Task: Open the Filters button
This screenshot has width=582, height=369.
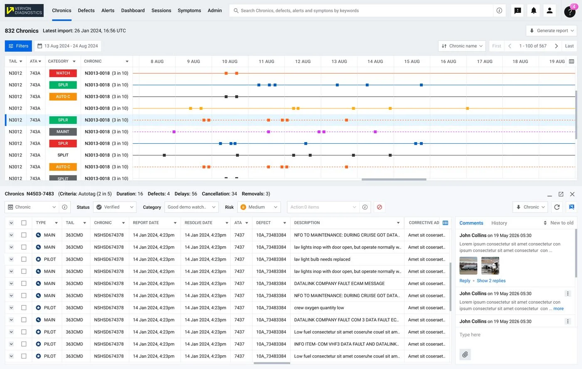Action: 18,46
